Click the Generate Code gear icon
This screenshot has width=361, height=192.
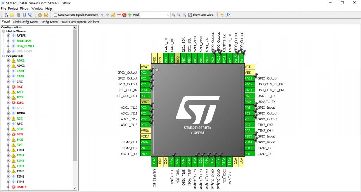[40, 15]
